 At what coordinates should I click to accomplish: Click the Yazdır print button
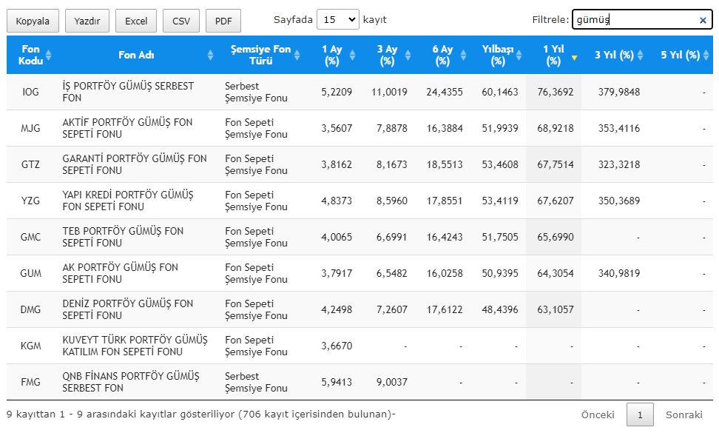coord(87,21)
